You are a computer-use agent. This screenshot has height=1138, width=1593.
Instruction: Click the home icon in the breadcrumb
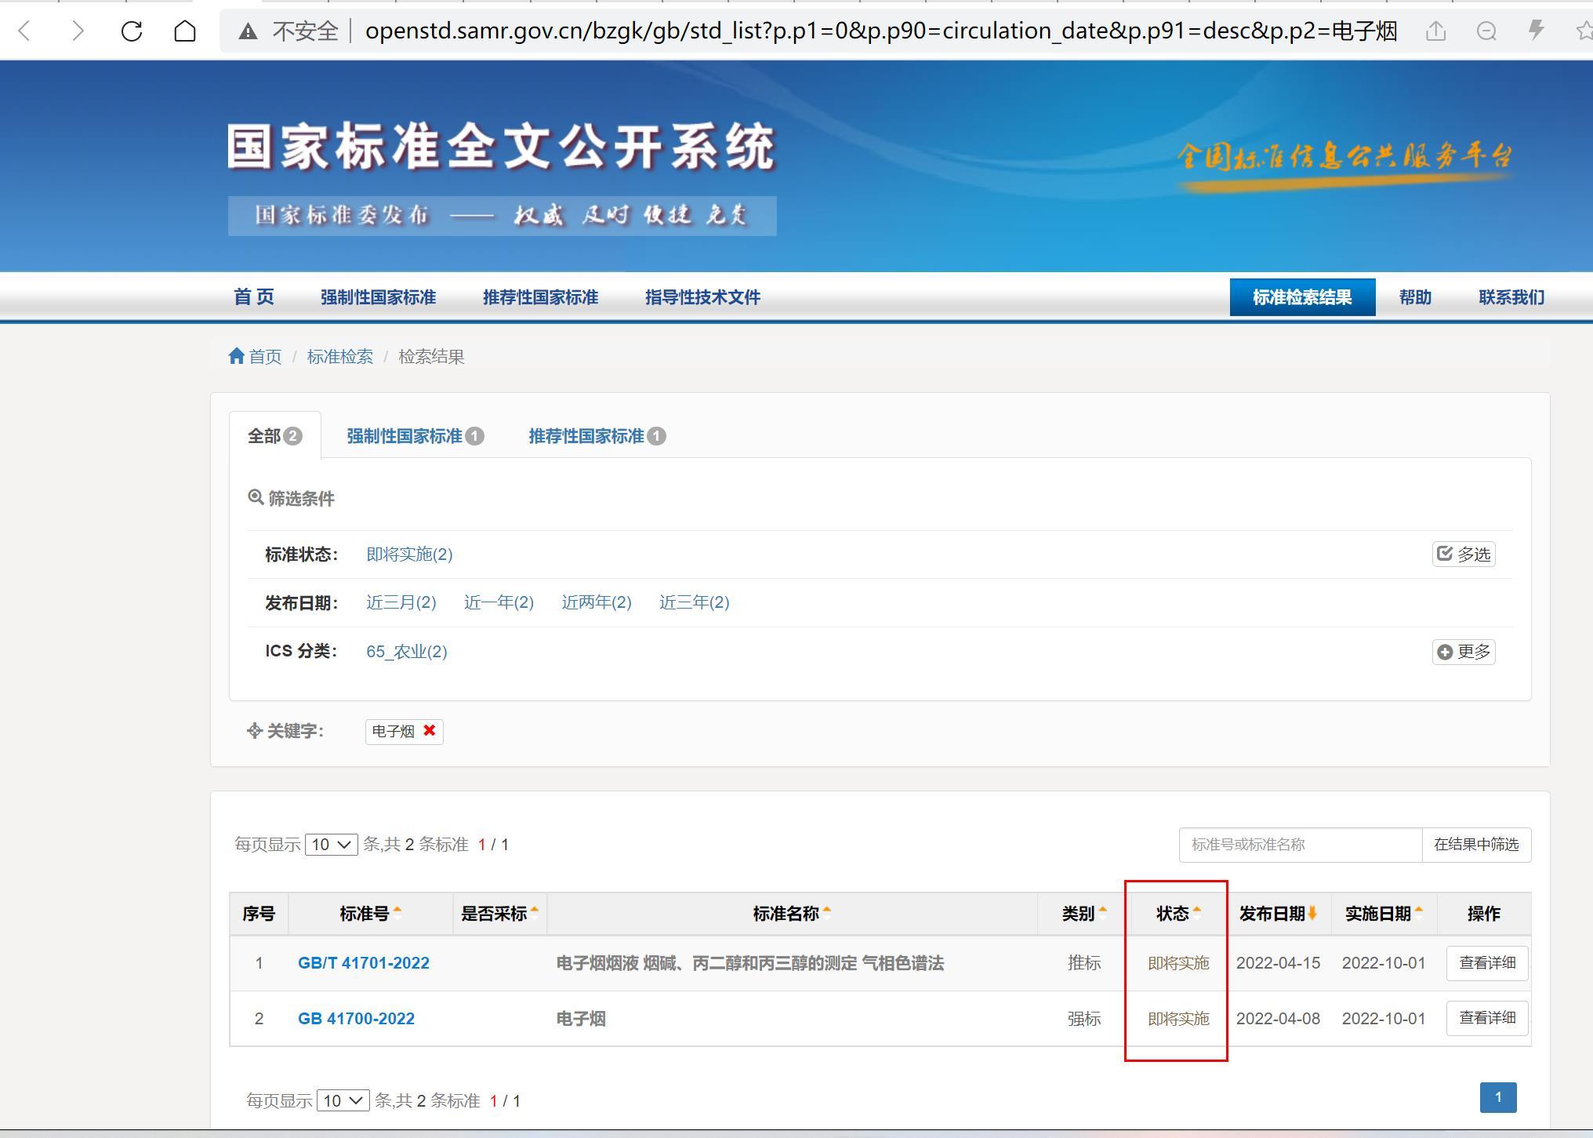click(x=238, y=356)
